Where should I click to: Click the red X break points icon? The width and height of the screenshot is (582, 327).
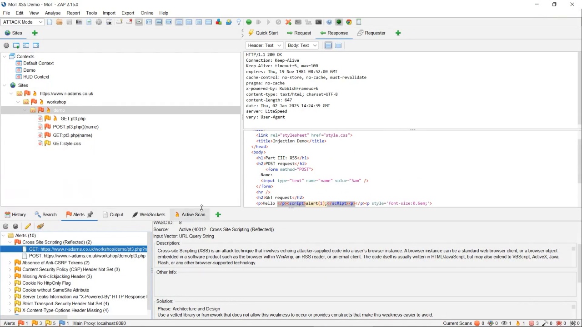click(288, 22)
